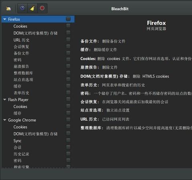The image size is (192, 180).
Task: Tick the Cookies checkbox under Google Chrome
Action: (x=68, y=126)
